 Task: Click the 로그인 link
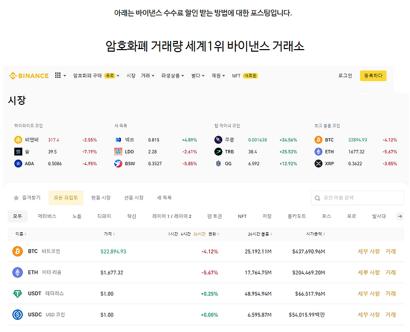[x=345, y=76]
